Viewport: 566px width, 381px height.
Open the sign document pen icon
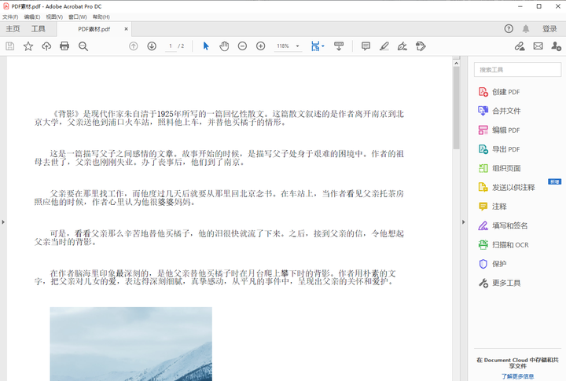(402, 46)
